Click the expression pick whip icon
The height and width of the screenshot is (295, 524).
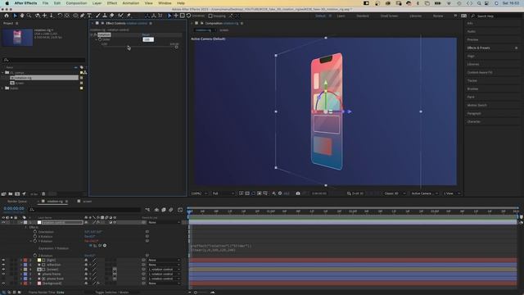pos(100,246)
